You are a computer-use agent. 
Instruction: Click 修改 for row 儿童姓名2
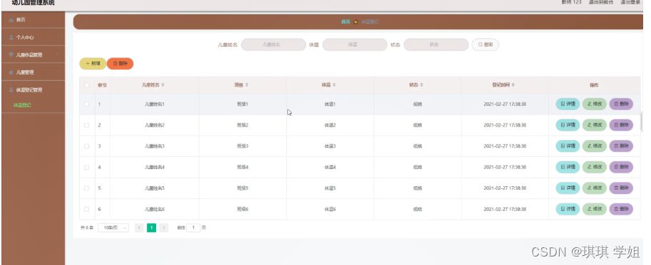(x=595, y=125)
